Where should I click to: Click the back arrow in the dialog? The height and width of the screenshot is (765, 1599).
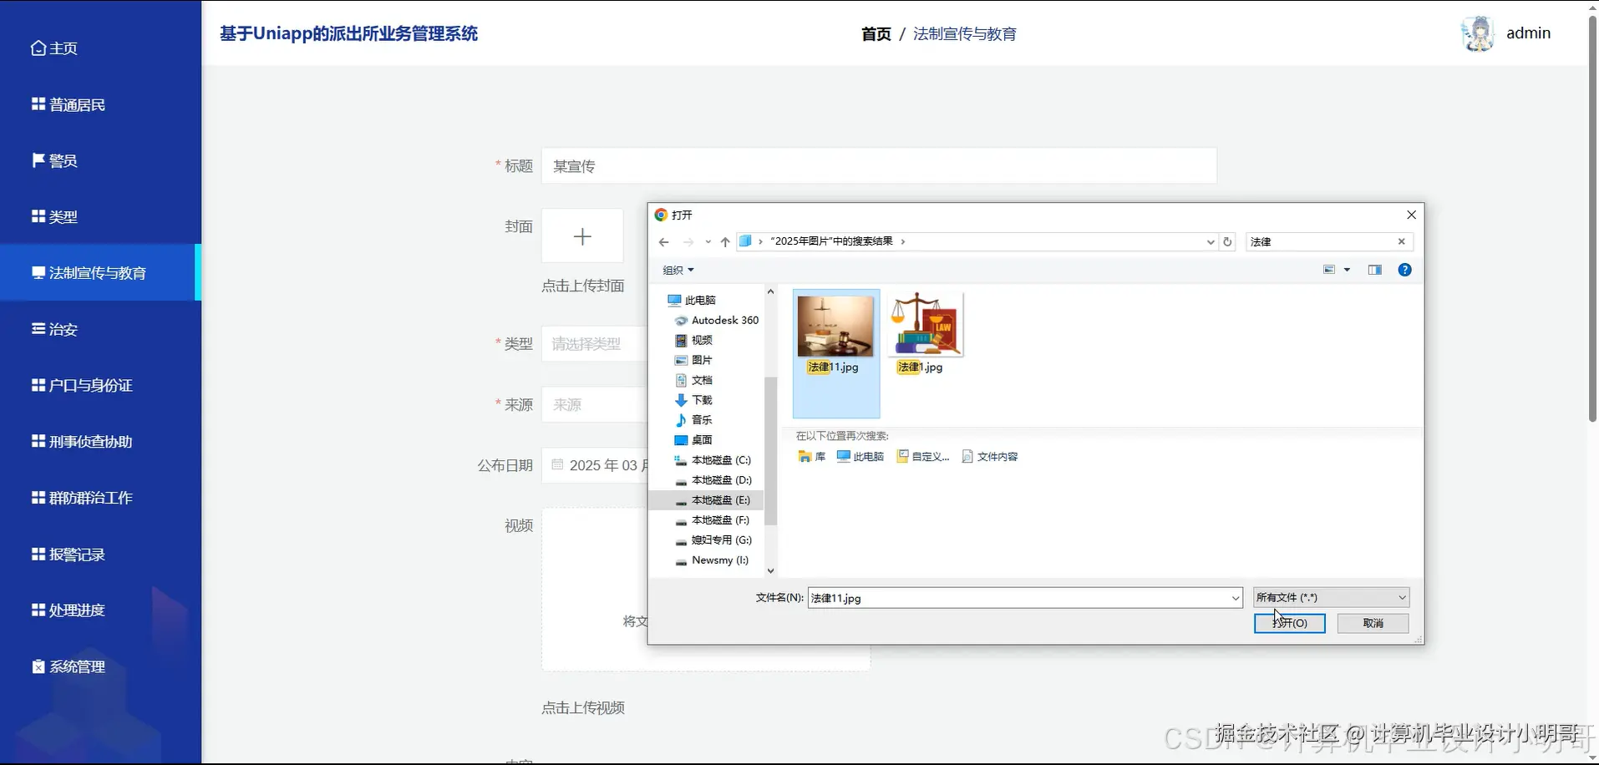(663, 241)
